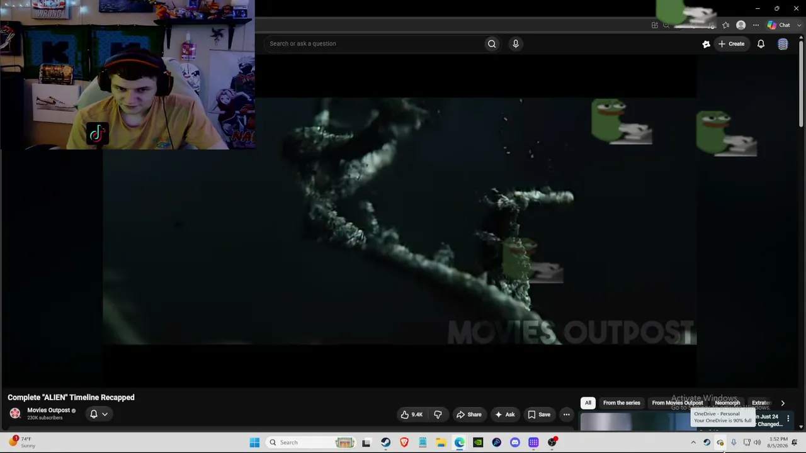Click the sparkle icon beside Create

pos(706,43)
